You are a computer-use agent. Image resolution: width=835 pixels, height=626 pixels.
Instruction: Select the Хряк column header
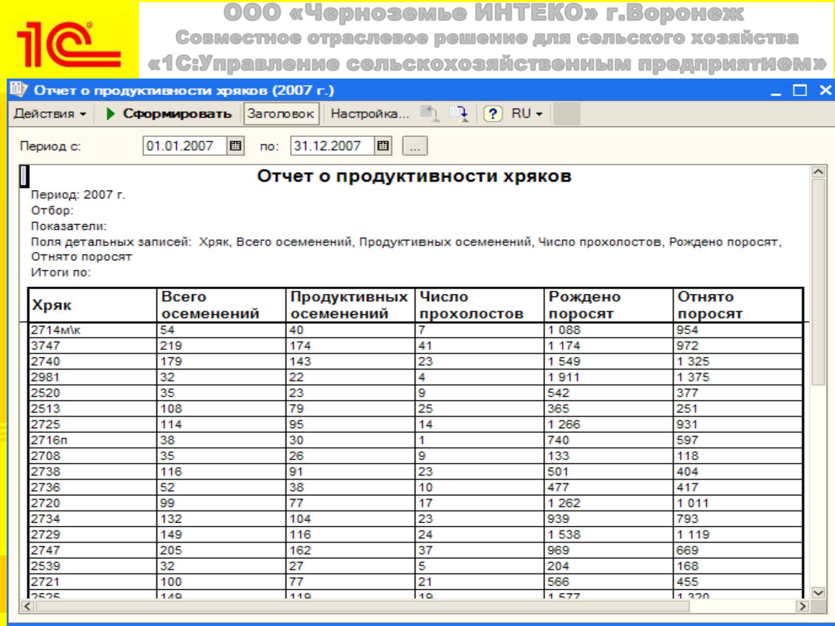point(92,305)
